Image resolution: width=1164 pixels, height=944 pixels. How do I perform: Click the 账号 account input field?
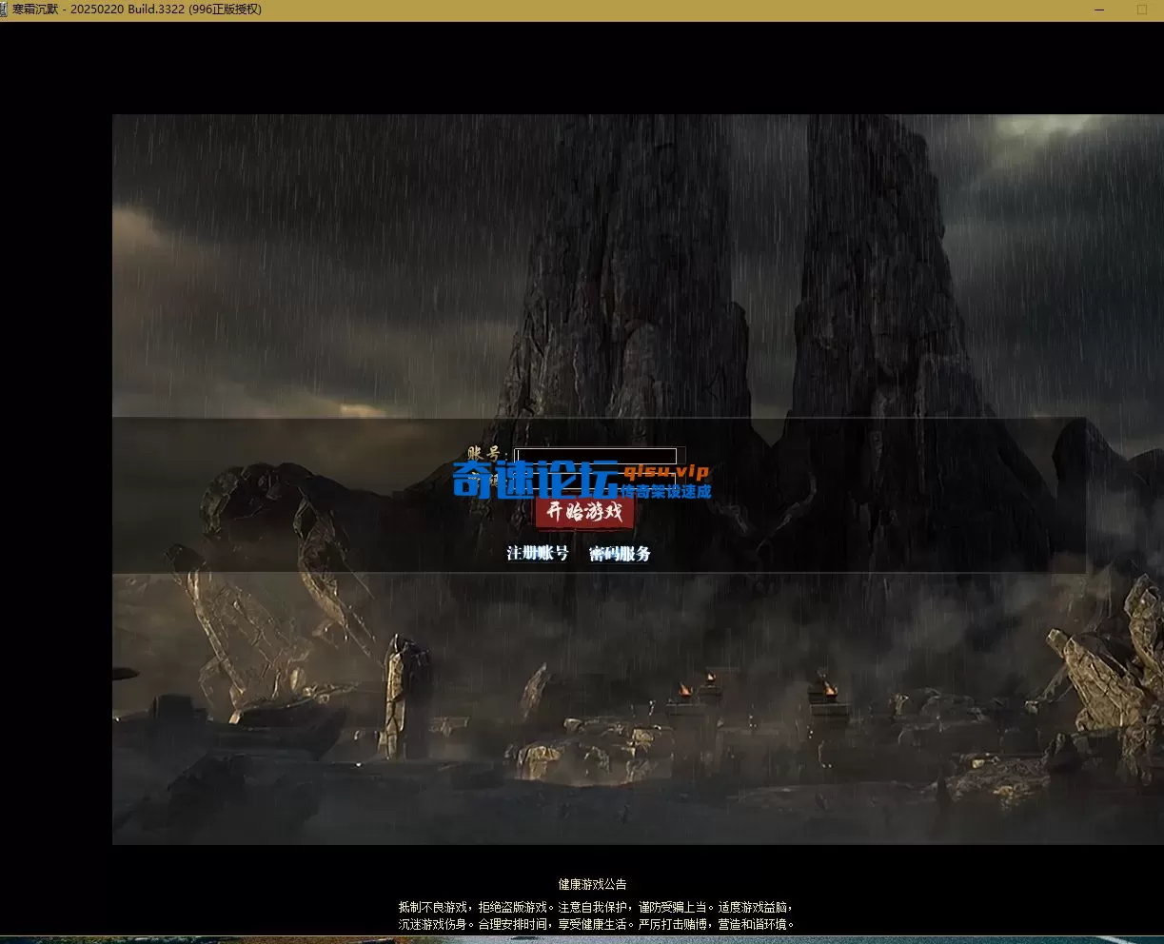pyautogui.click(x=595, y=456)
